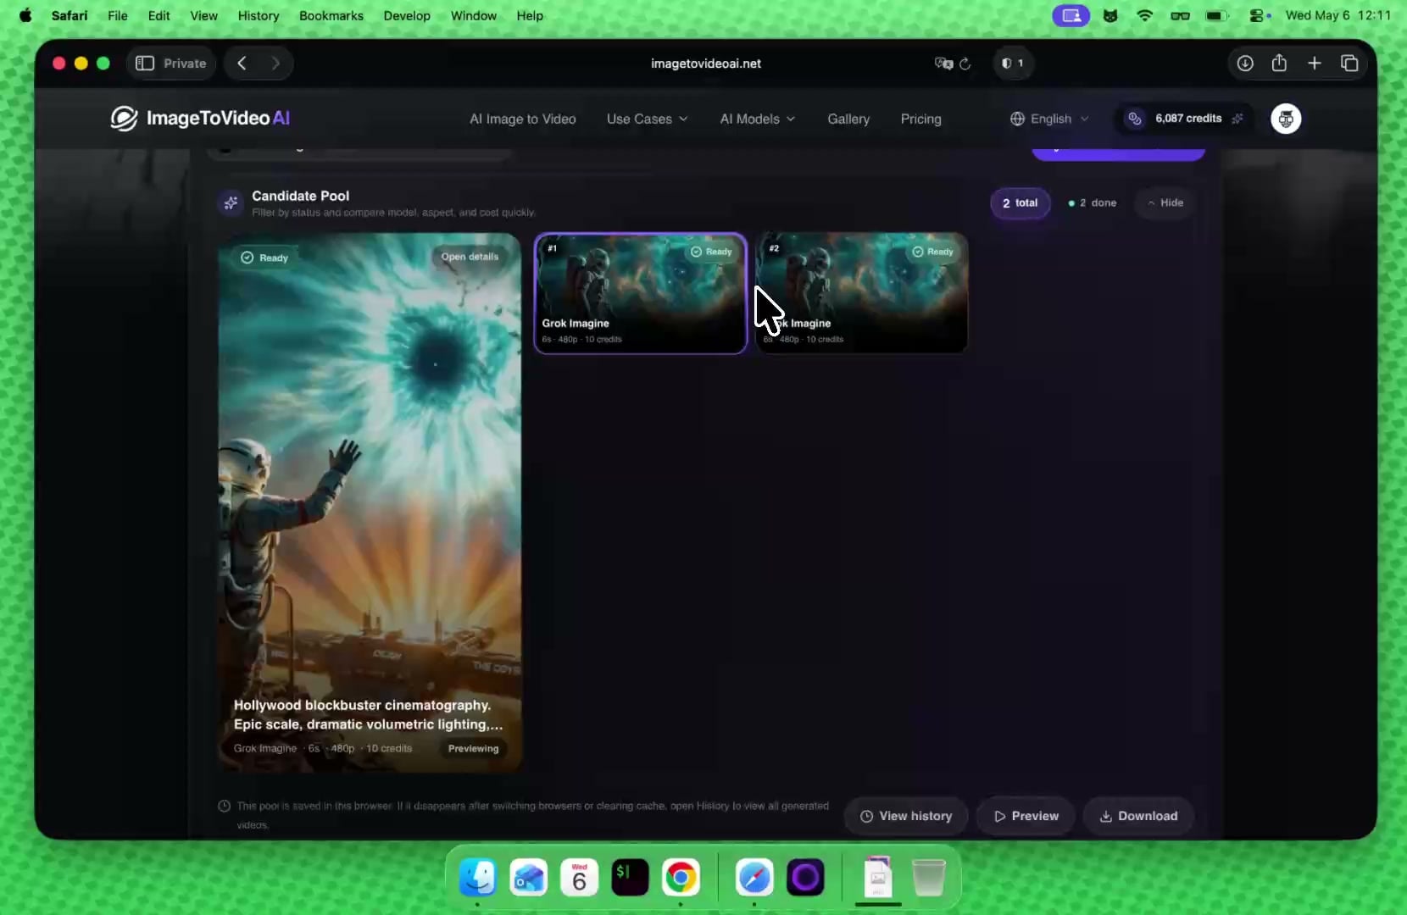Image resolution: width=1407 pixels, height=915 pixels.
Task: Filter by 2 done status
Action: (x=1093, y=203)
